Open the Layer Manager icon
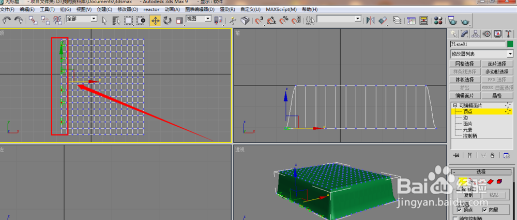This screenshot has width=517, height=220. point(397,21)
